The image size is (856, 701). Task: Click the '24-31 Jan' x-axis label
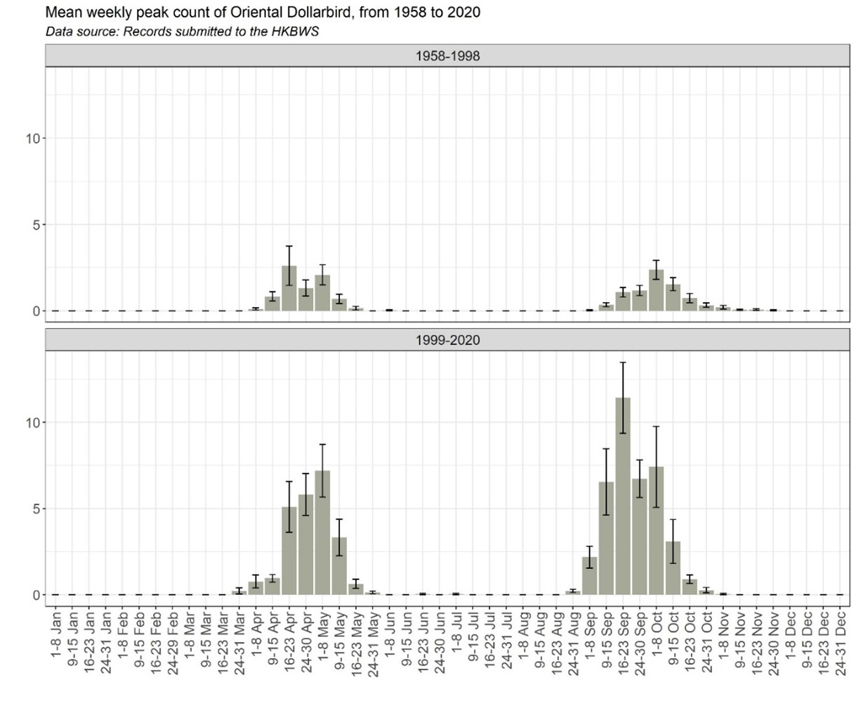(105, 640)
